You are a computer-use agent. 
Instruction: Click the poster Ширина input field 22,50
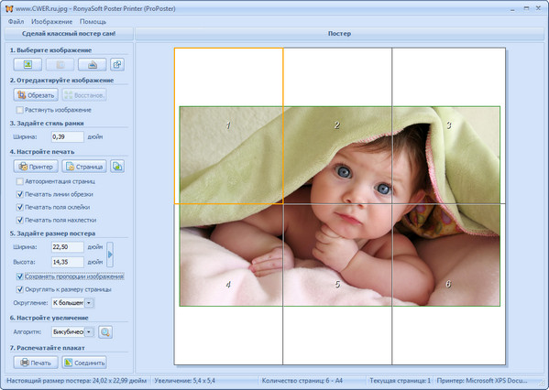click(68, 247)
